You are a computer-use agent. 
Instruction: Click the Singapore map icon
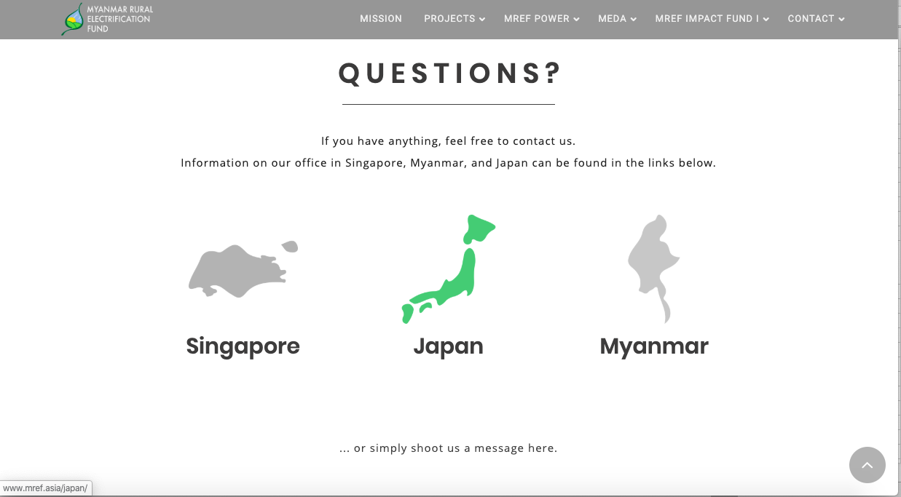(240, 271)
